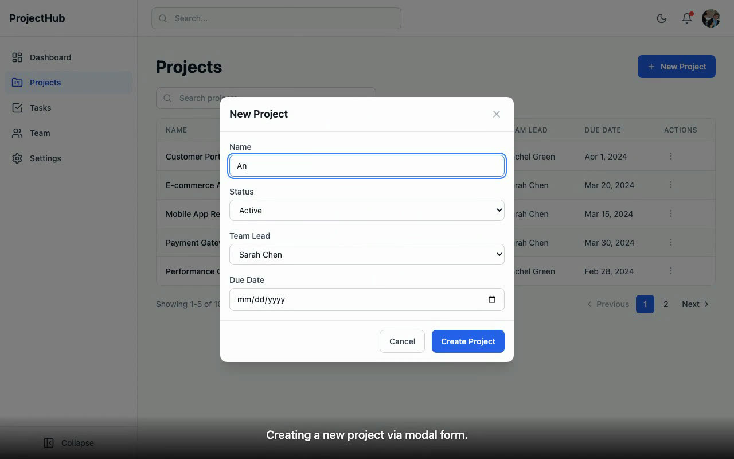Collapse the sidebar
Screen dimensions: 734x459
pos(69,443)
